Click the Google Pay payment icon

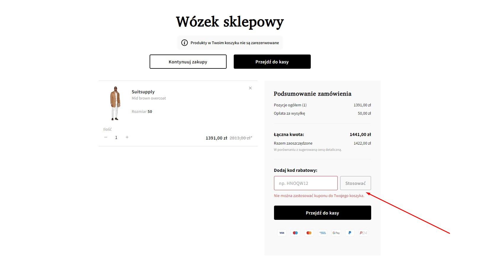tap(336, 233)
